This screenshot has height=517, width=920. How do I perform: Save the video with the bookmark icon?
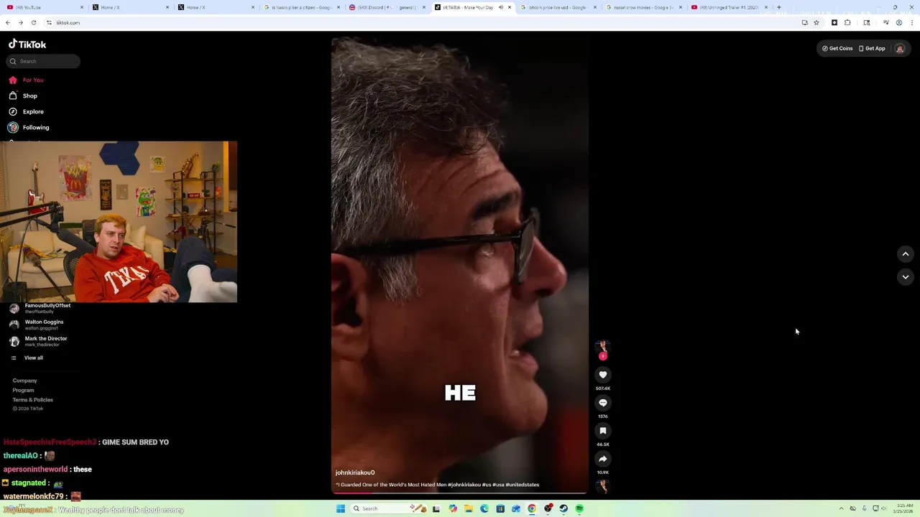[603, 431]
